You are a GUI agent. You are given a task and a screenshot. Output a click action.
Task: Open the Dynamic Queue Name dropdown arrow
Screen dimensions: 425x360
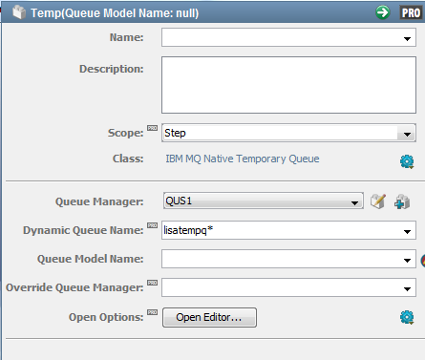click(x=407, y=231)
